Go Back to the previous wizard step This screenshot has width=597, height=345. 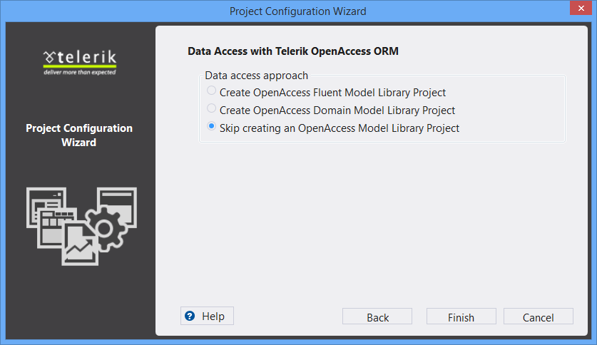click(377, 316)
